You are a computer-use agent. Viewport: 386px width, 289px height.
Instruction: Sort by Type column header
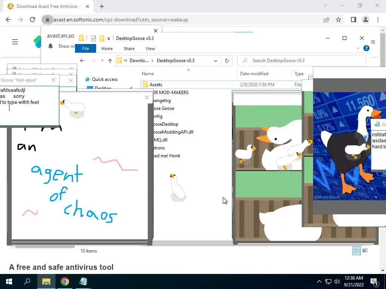click(x=299, y=73)
